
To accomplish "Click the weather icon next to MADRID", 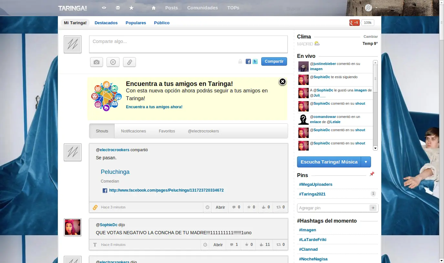I will (317, 43).
